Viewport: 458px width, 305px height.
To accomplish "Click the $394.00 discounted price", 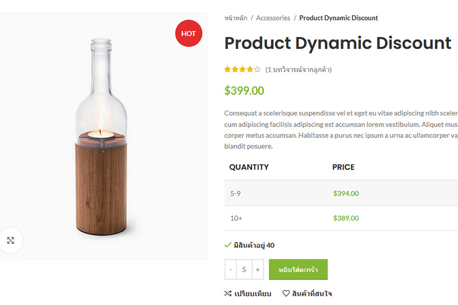I will [346, 193].
